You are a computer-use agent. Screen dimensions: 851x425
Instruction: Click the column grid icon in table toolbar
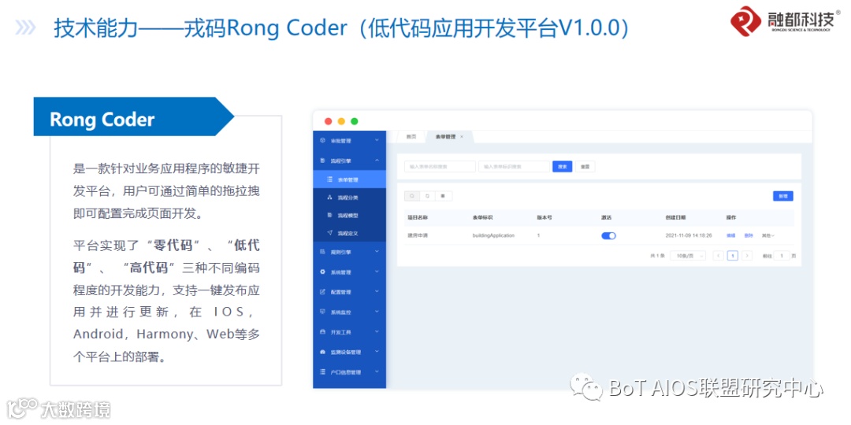[x=444, y=196]
